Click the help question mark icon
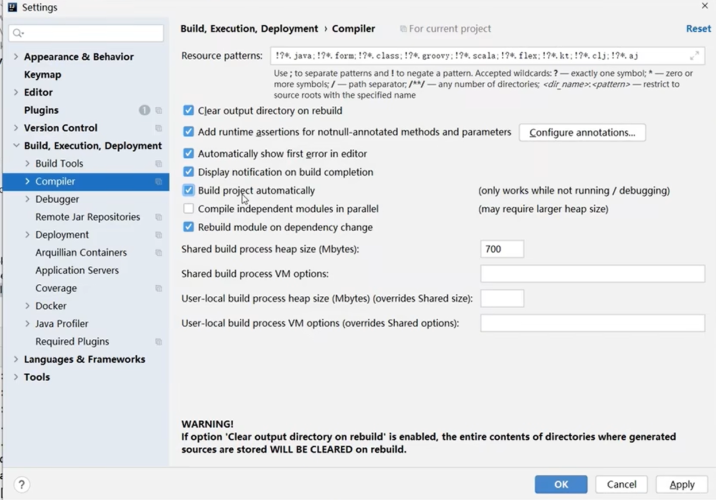 [22, 485]
